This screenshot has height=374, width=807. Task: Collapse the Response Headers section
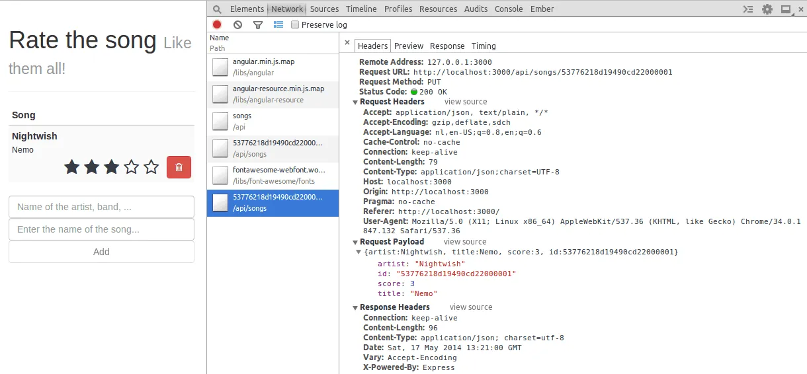point(356,307)
